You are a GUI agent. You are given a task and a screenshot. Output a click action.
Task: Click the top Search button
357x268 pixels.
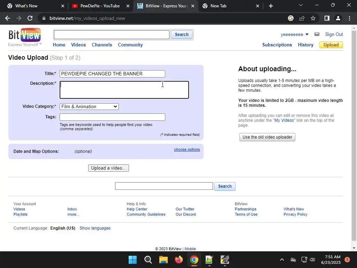(182, 35)
